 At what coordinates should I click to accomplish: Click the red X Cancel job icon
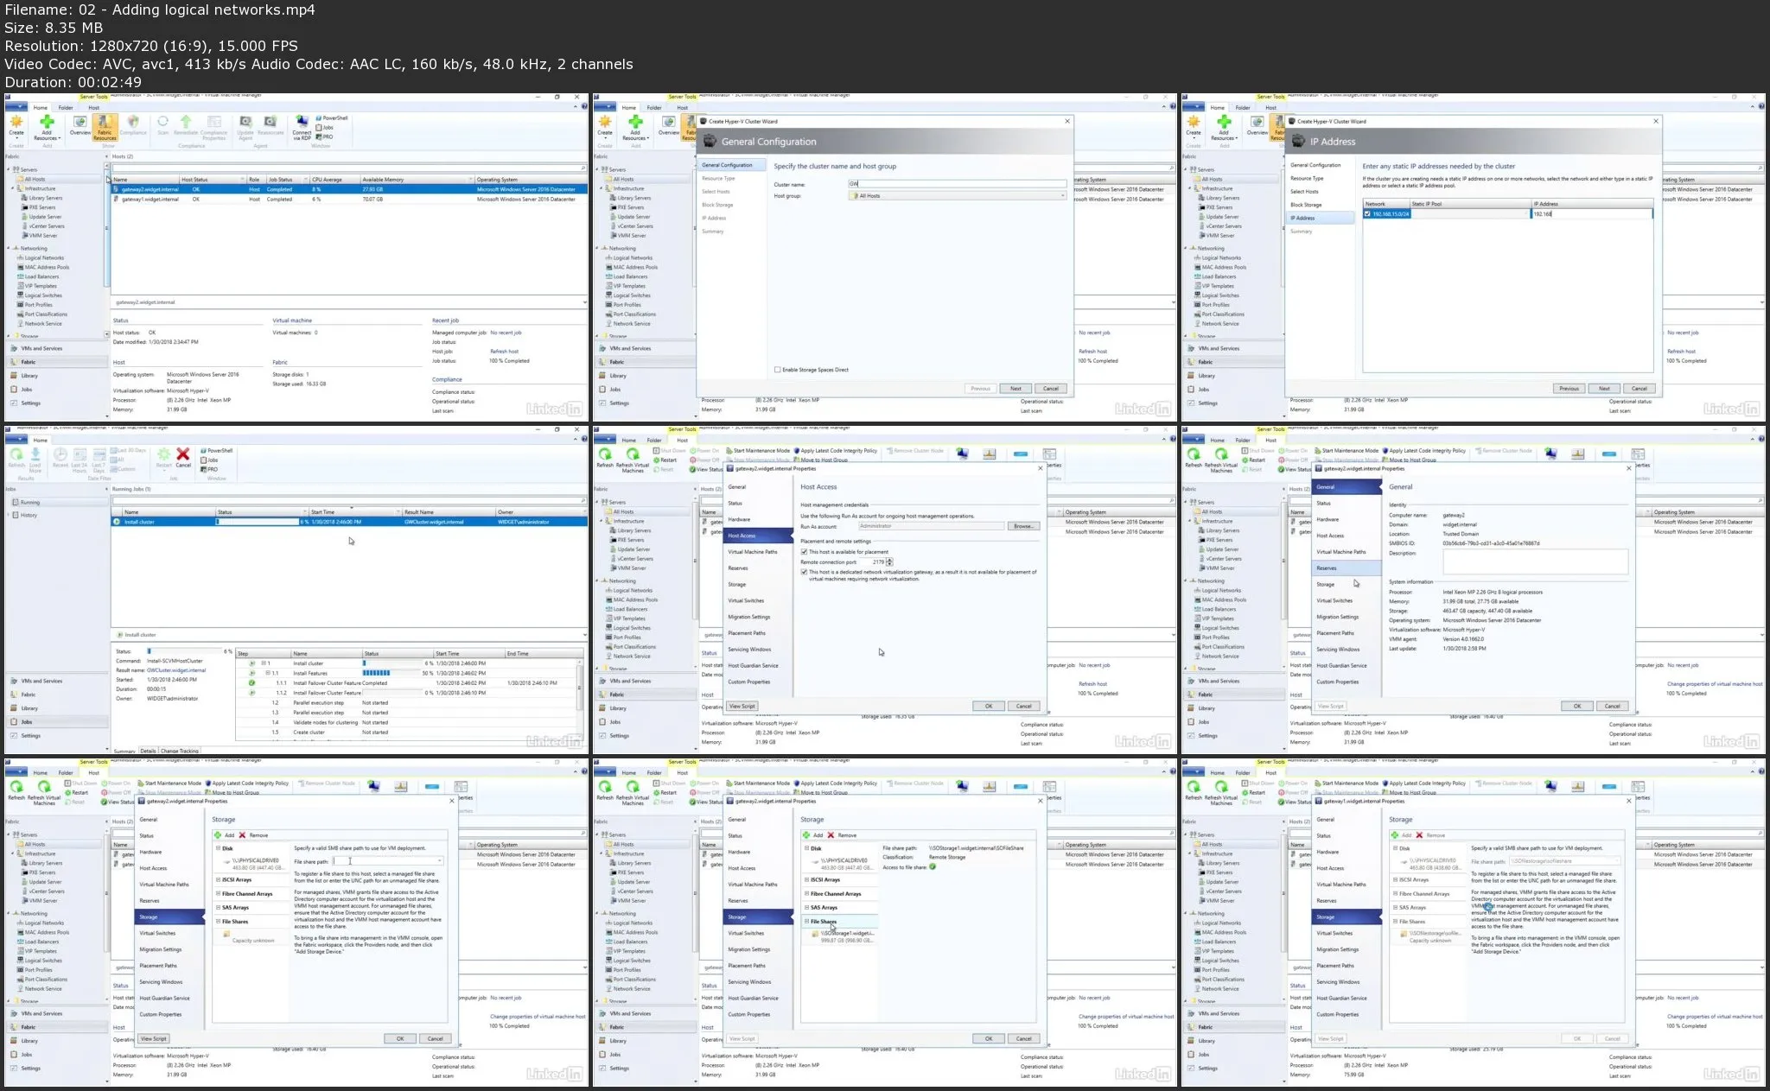(183, 455)
